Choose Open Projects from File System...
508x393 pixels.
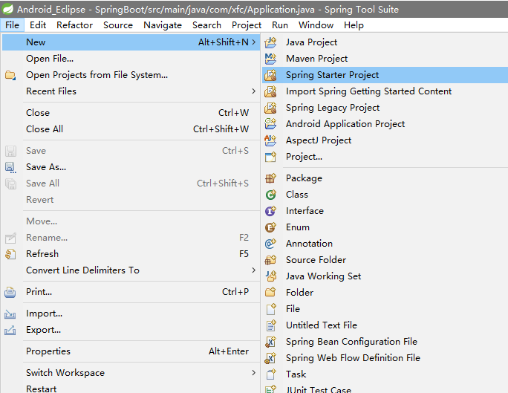pyautogui.click(x=131, y=75)
